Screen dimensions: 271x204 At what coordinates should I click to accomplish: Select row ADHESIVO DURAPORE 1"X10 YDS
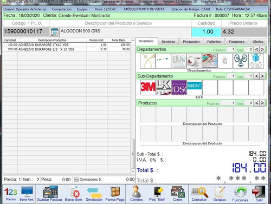(67, 45)
